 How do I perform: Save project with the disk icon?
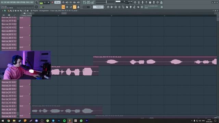pos(150,2)
